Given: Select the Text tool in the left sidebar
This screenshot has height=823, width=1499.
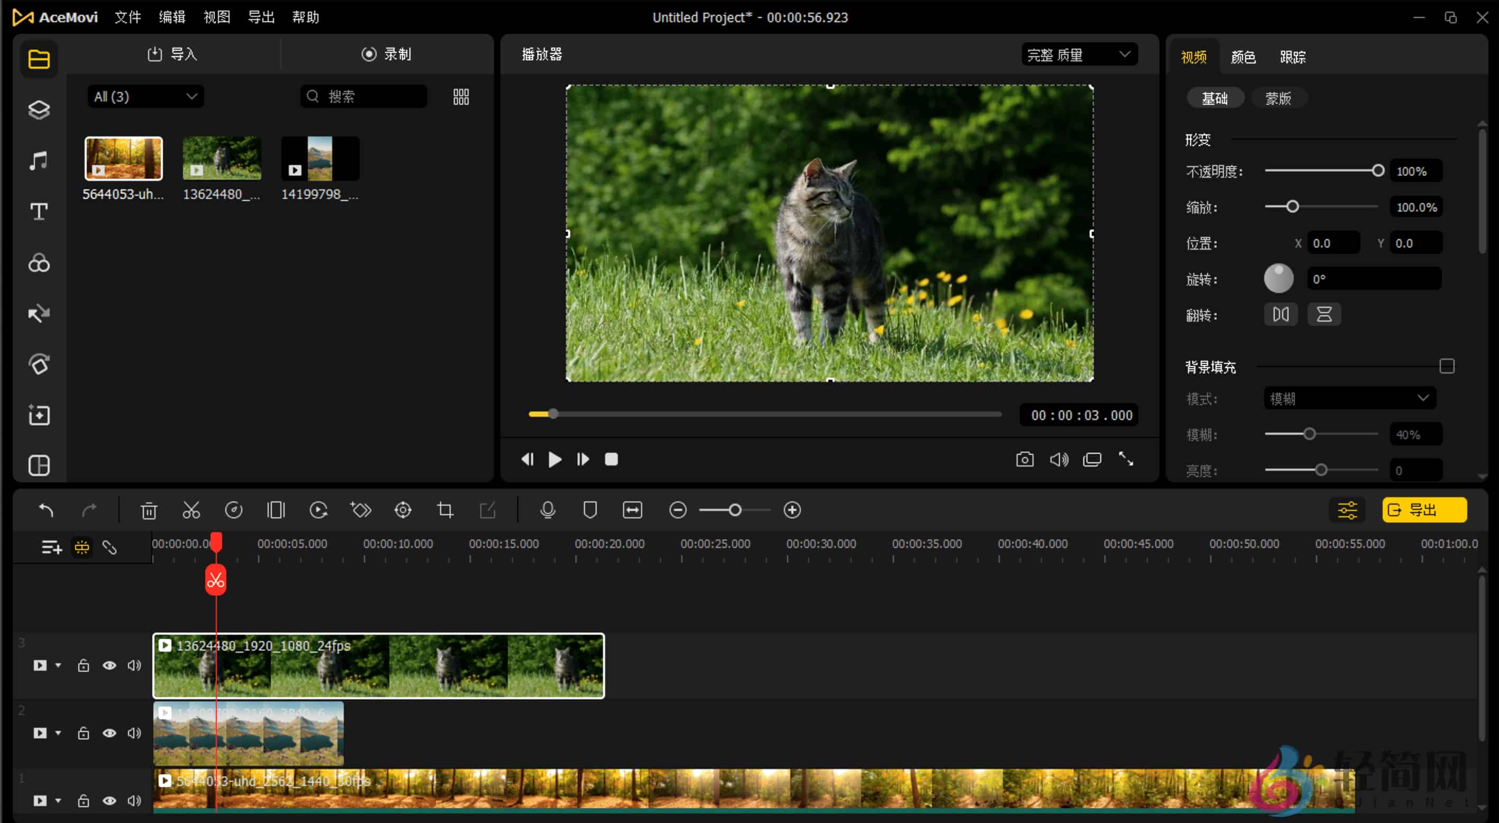Looking at the screenshot, I should click(39, 211).
